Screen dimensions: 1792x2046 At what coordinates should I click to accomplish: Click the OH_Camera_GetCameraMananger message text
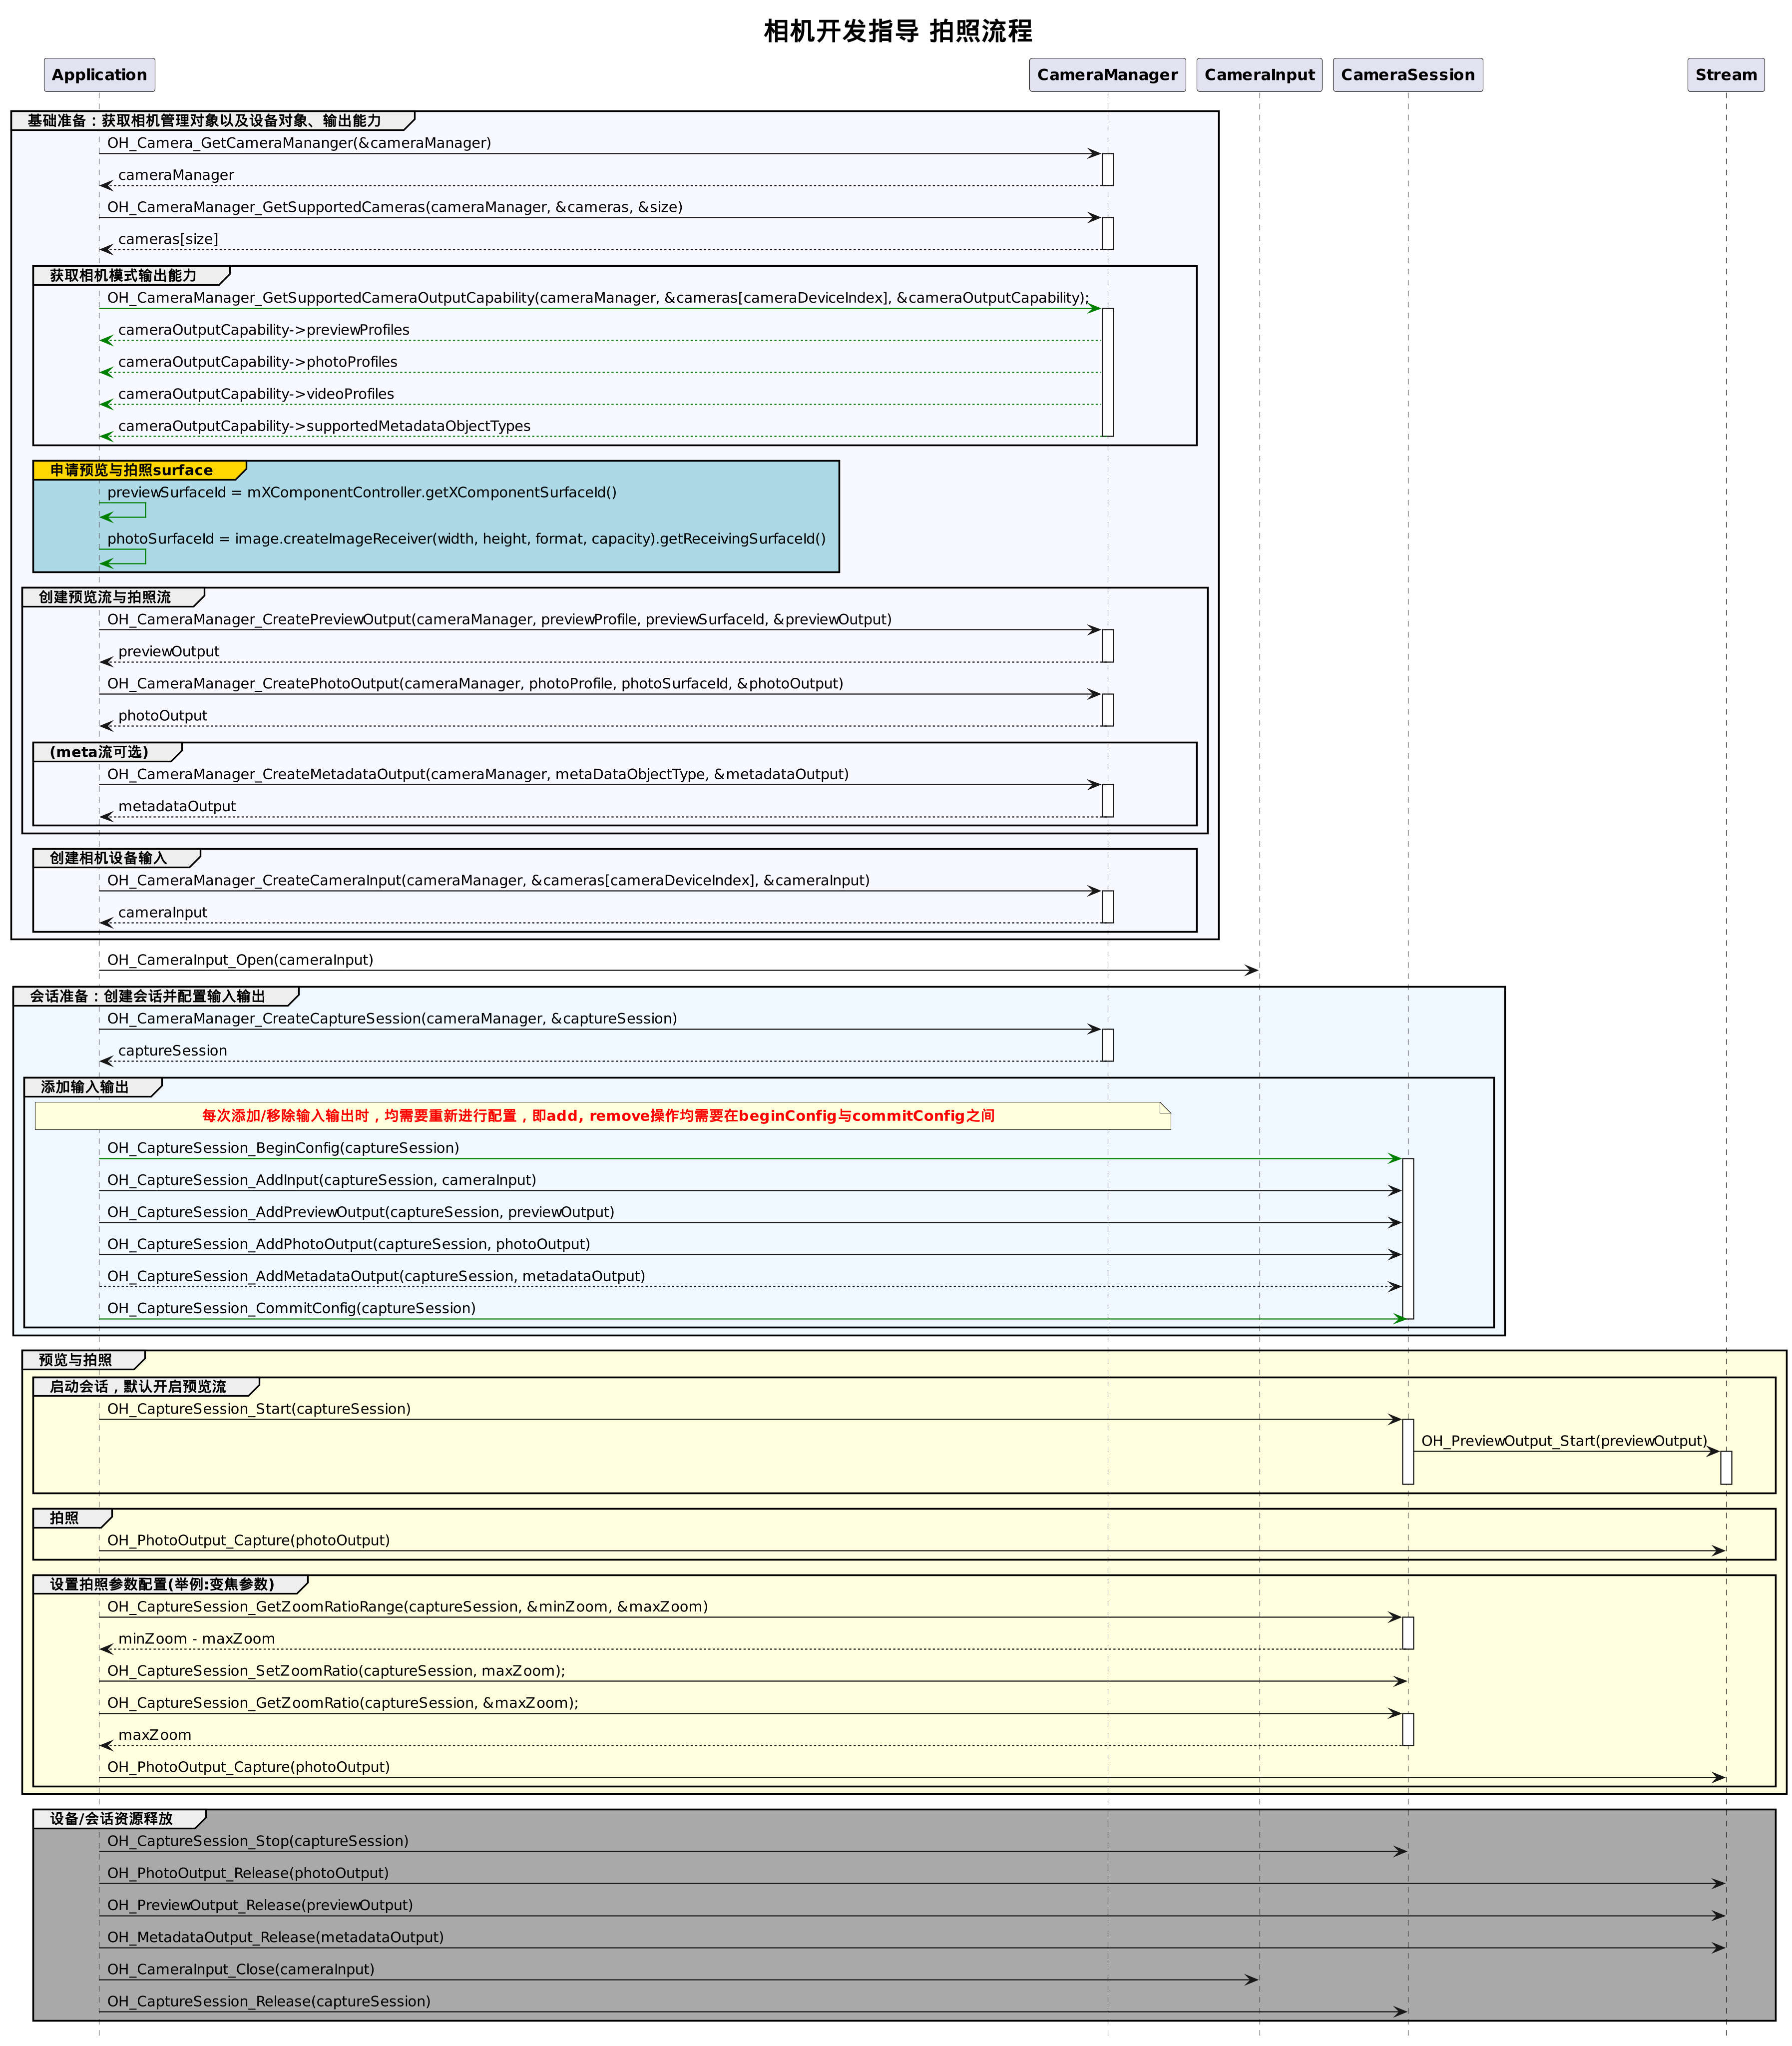299,143
